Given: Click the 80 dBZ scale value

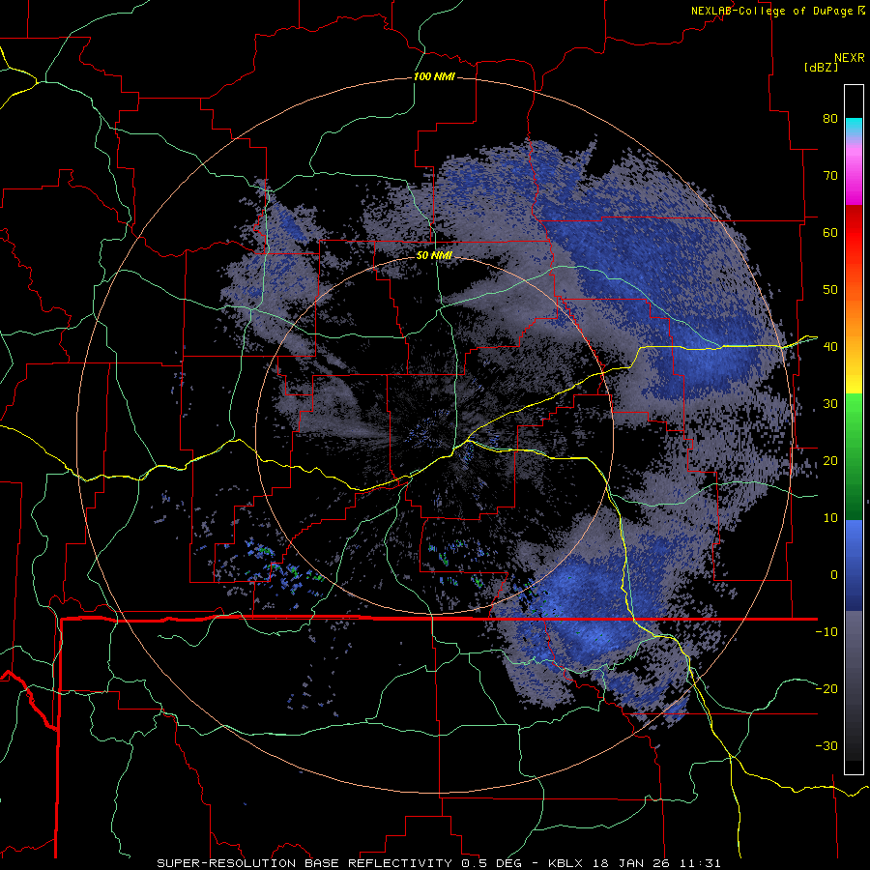Looking at the screenshot, I should coord(830,118).
